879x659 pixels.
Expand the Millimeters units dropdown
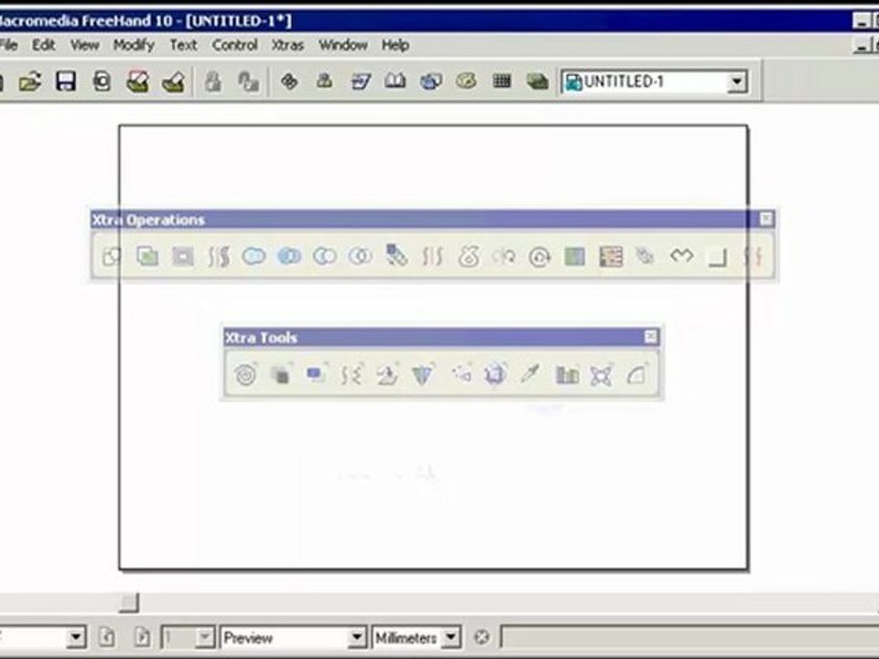[x=450, y=638]
